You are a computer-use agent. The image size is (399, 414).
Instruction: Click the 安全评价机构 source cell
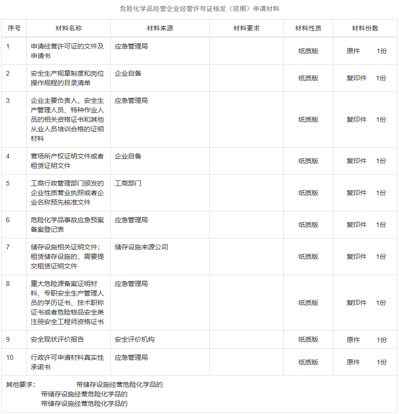click(x=135, y=340)
